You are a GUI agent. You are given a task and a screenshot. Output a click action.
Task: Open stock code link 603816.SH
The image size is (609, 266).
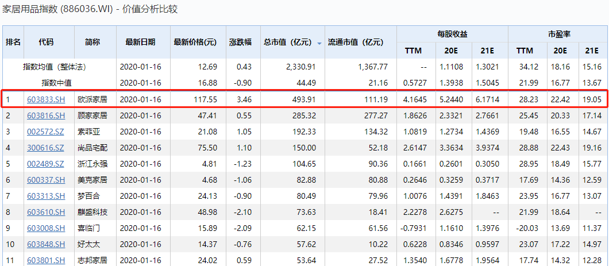click(46, 115)
